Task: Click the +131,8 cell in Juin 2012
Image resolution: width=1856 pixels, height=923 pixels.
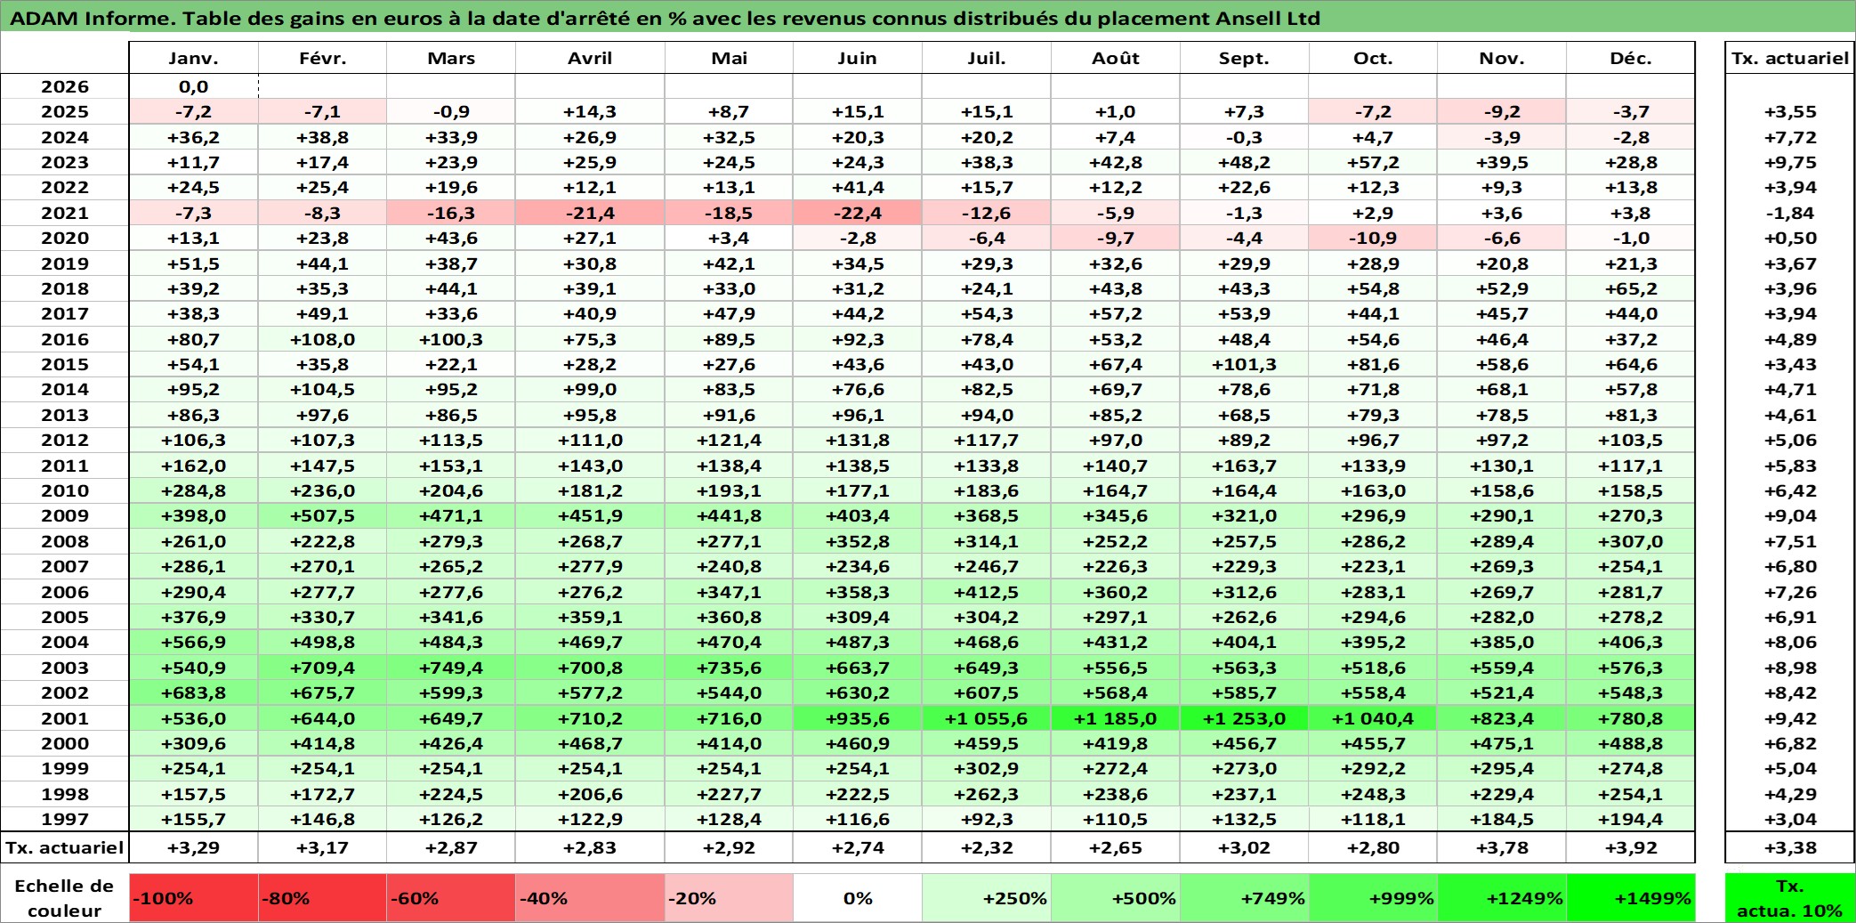Action: (x=858, y=440)
